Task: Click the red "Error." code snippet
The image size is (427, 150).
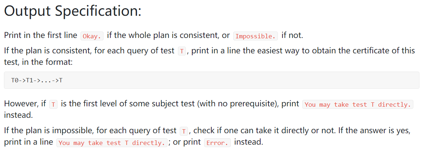Action: (217, 142)
